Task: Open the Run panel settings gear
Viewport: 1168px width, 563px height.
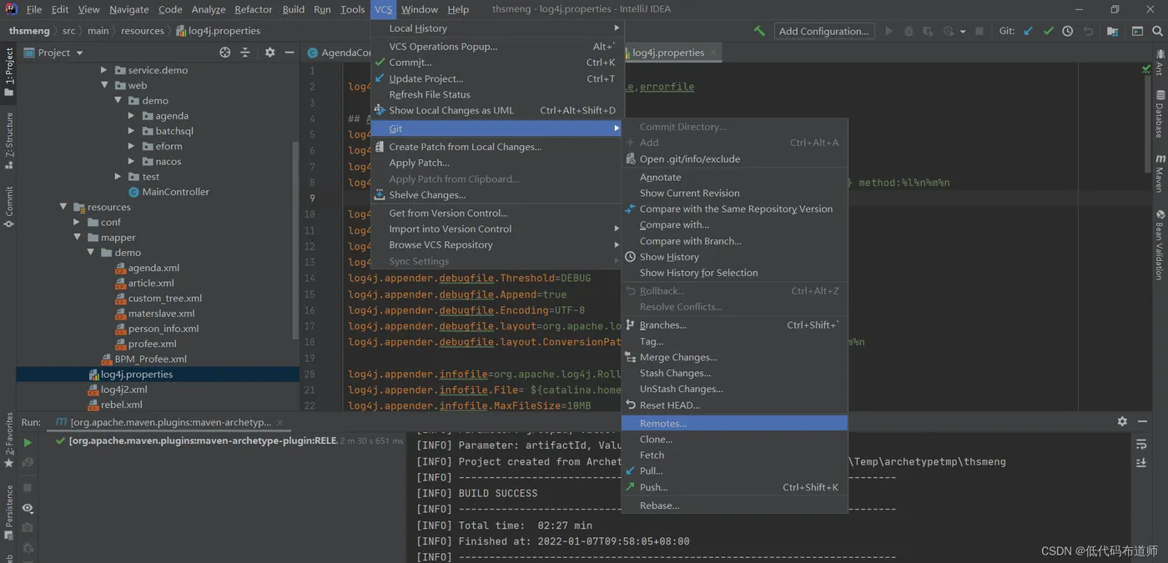Action: [x=1122, y=422]
